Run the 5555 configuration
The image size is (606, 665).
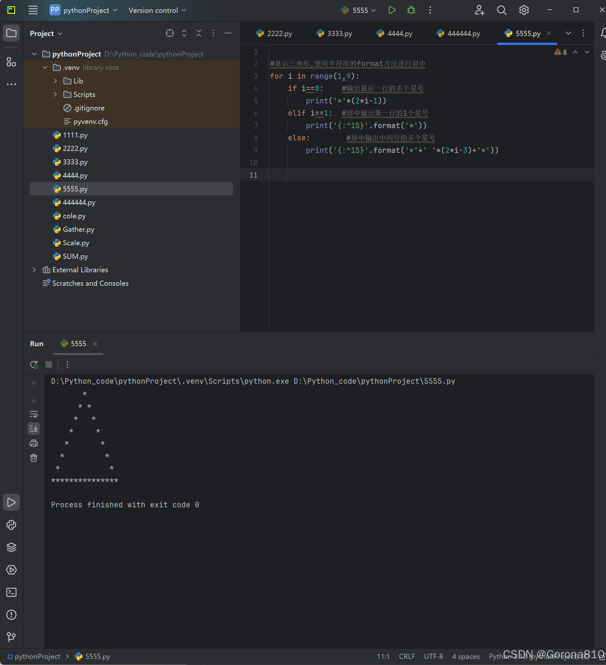(392, 10)
